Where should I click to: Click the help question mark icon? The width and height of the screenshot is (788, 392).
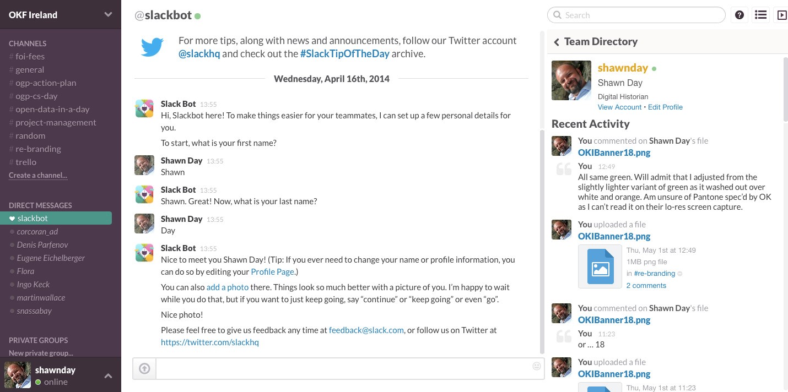[x=740, y=15]
